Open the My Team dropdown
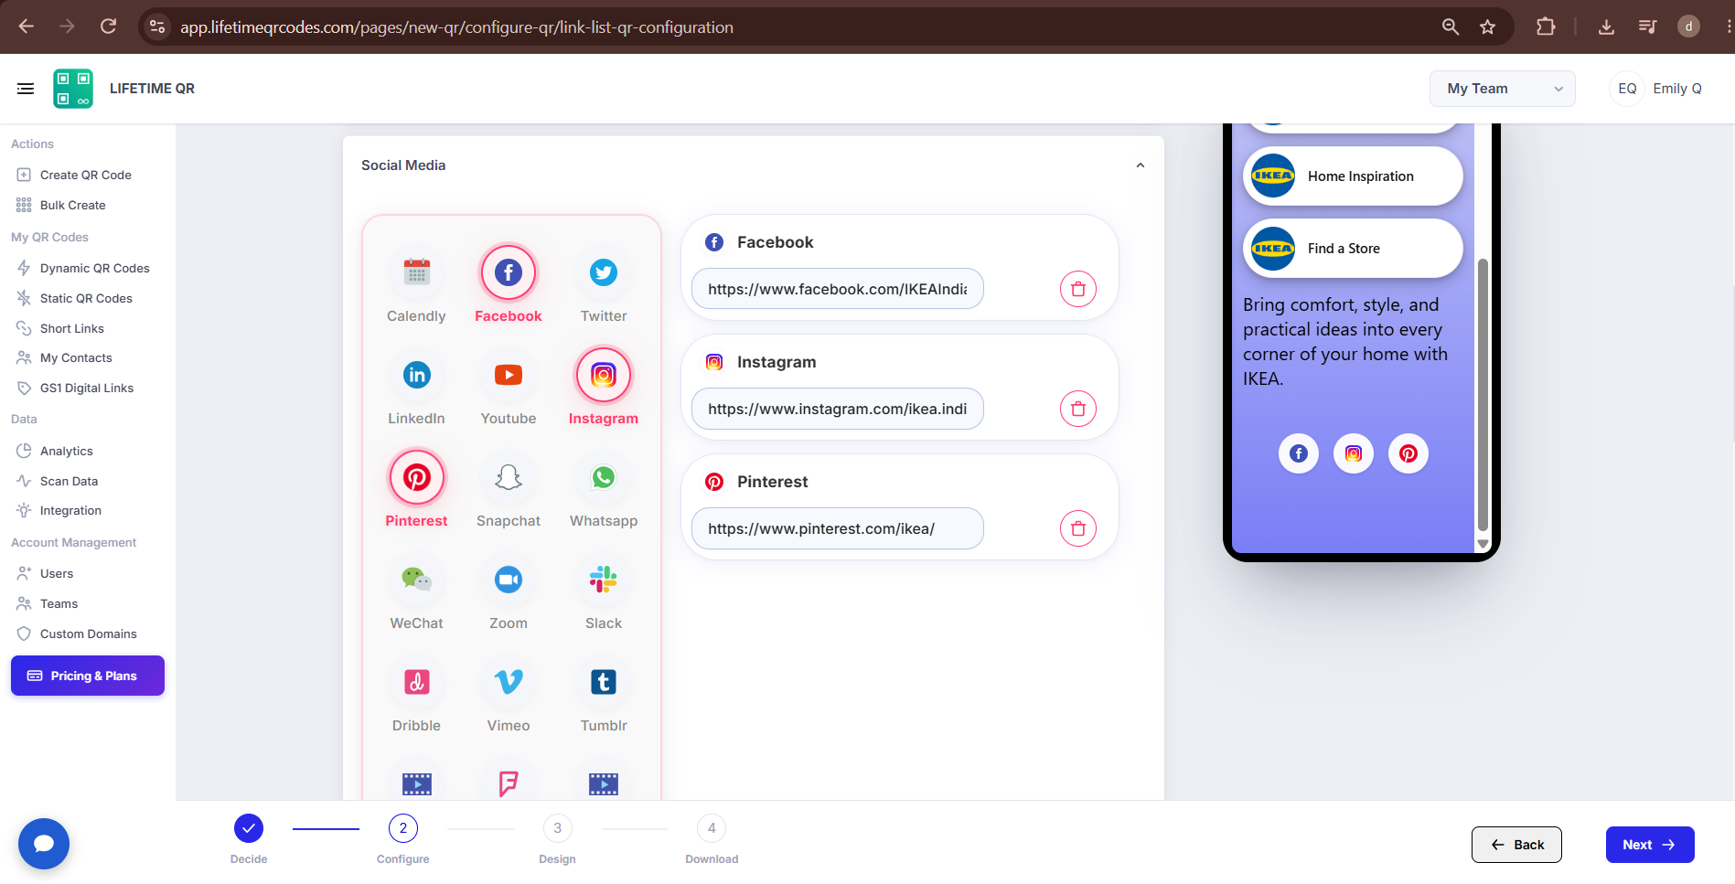The width and height of the screenshot is (1735, 884). (1502, 89)
